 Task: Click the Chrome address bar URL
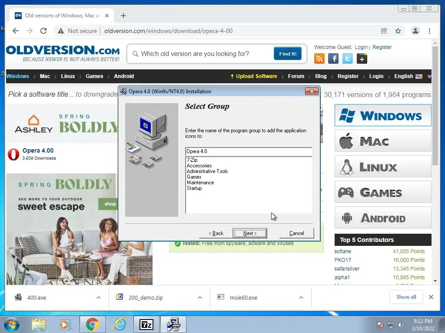[x=168, y=31]
